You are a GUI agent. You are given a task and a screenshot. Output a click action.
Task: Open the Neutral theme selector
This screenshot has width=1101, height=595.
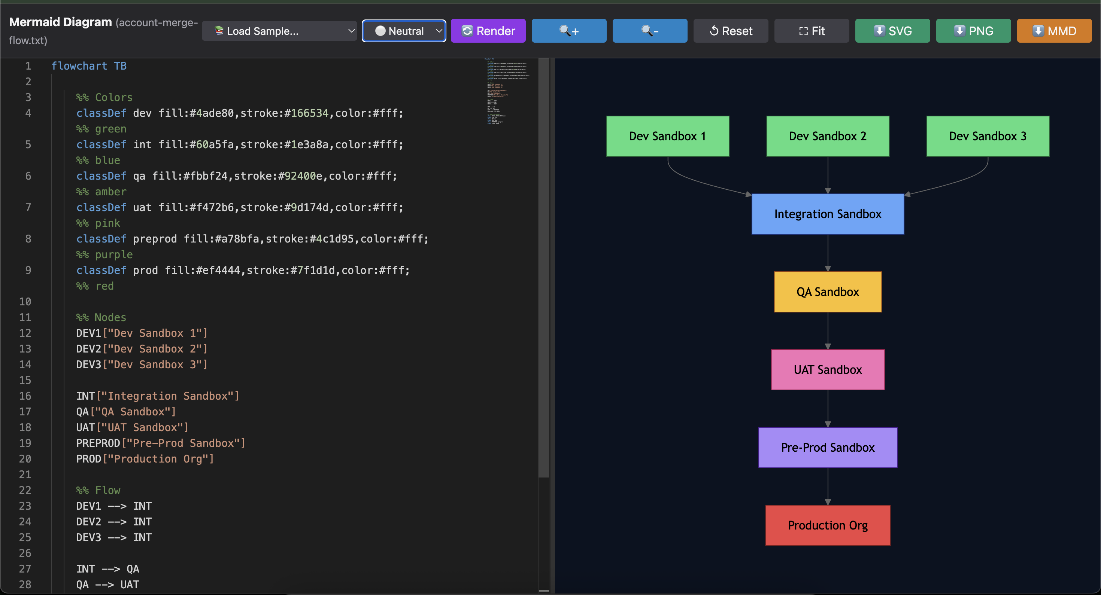[403, 31]
